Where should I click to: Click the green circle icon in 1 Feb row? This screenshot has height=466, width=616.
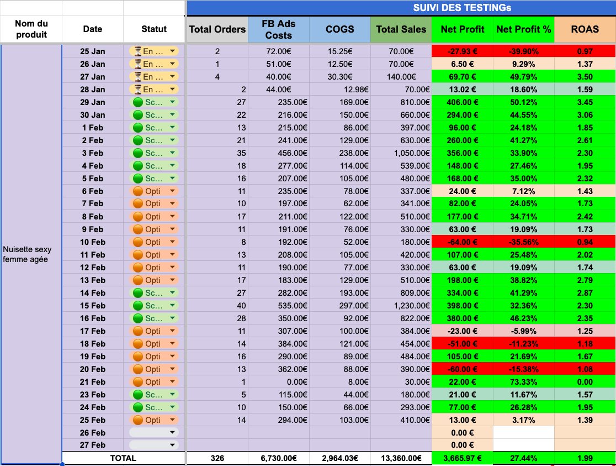point(137,128)
